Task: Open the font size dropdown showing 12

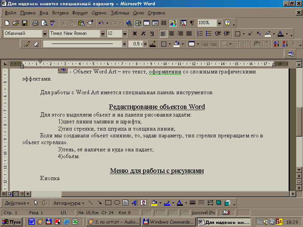Action: point(125,34)
